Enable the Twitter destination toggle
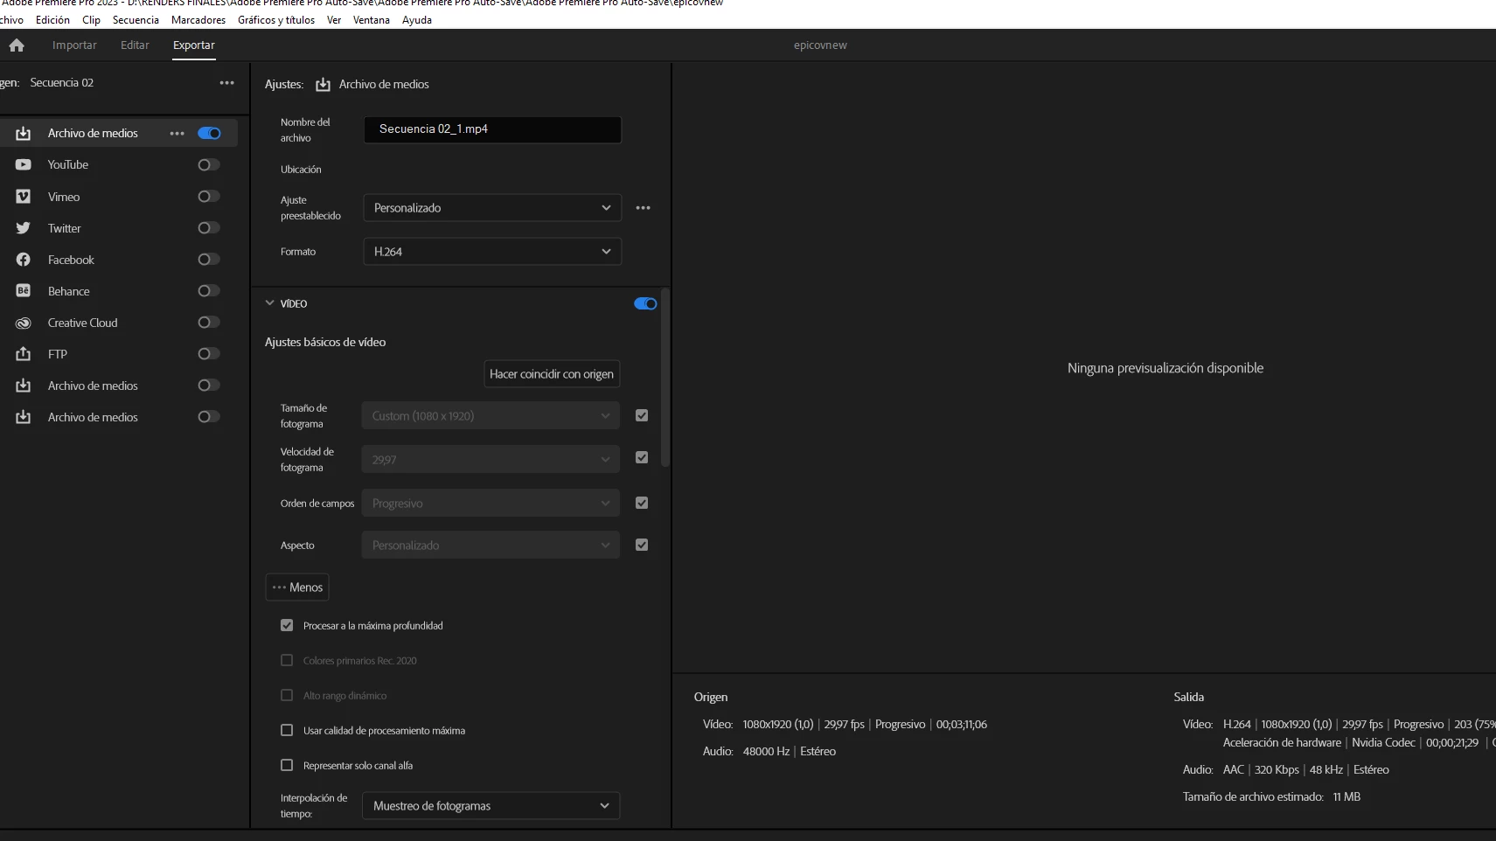 coord(209,228)
